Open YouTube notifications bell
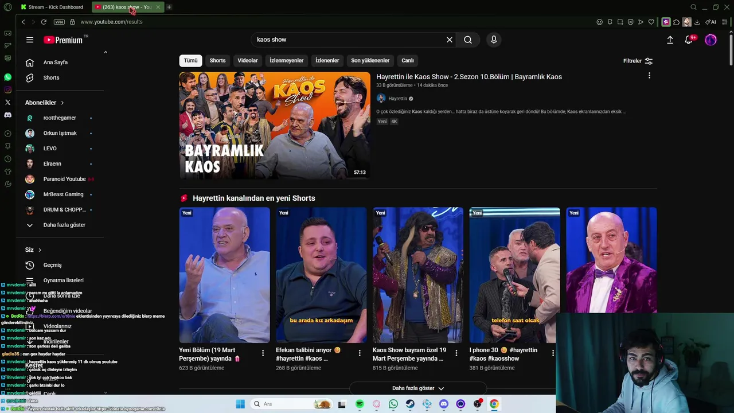Image resolution: width=734 pixels, height=413 pixels. click(x=690, y=40)
